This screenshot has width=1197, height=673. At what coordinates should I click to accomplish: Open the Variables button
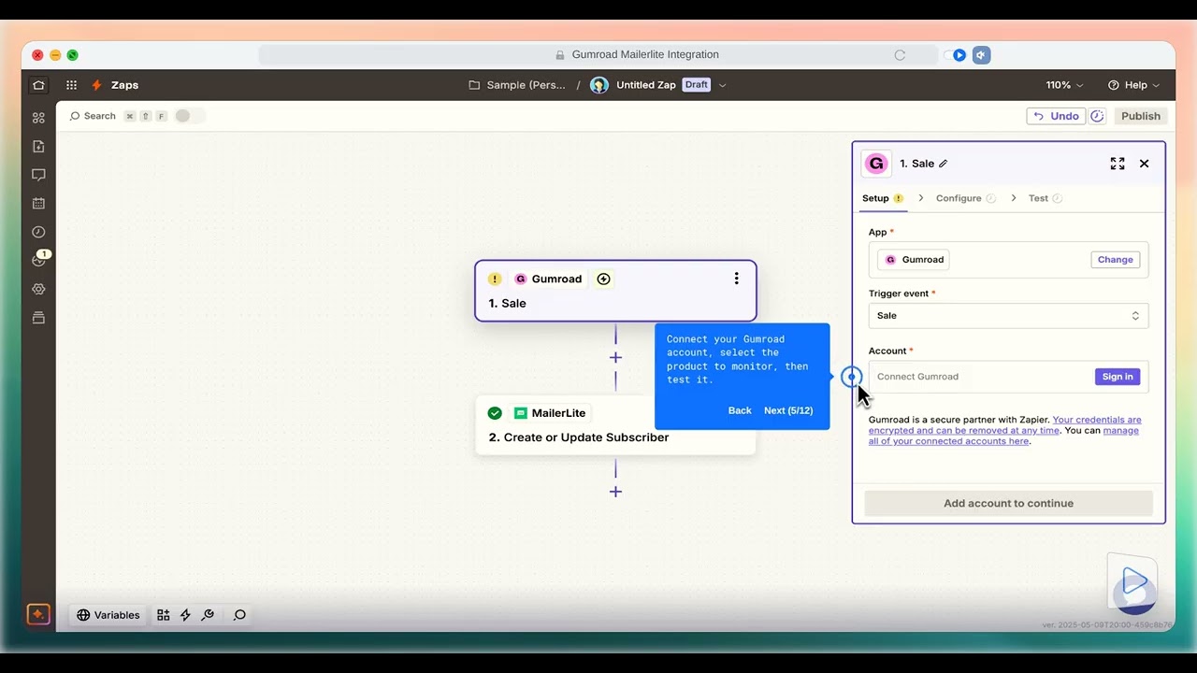108,615
